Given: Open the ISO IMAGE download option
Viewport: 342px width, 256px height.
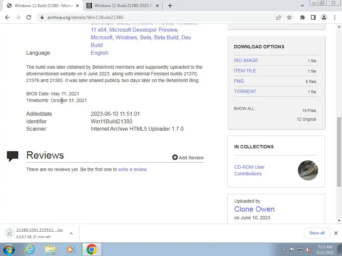Looking at the screenshot, I should (246, 60).
